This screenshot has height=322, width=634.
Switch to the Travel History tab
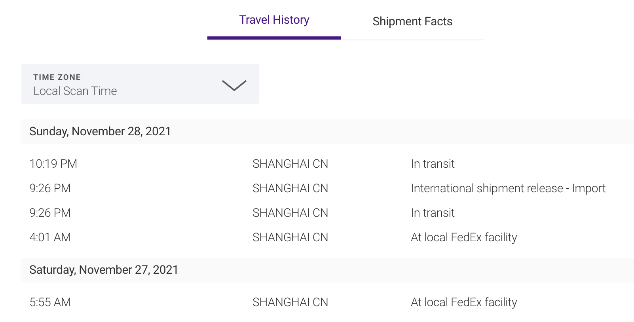coord(274,20)
